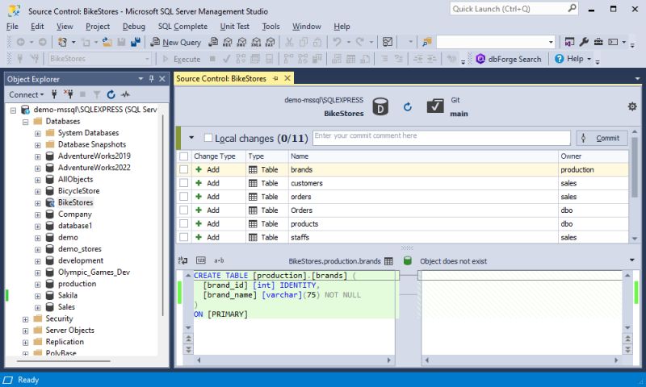Check the box for the staffs table
This screenshot has height=387, width=646.
click(184, 237)
